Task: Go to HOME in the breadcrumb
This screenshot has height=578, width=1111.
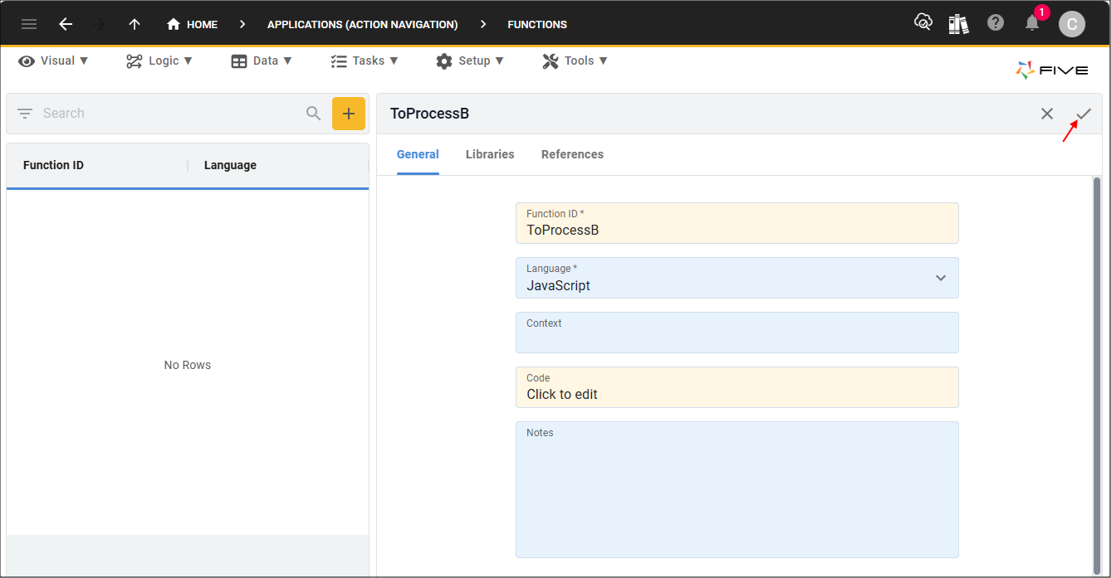Action: [x=192, y=24]
